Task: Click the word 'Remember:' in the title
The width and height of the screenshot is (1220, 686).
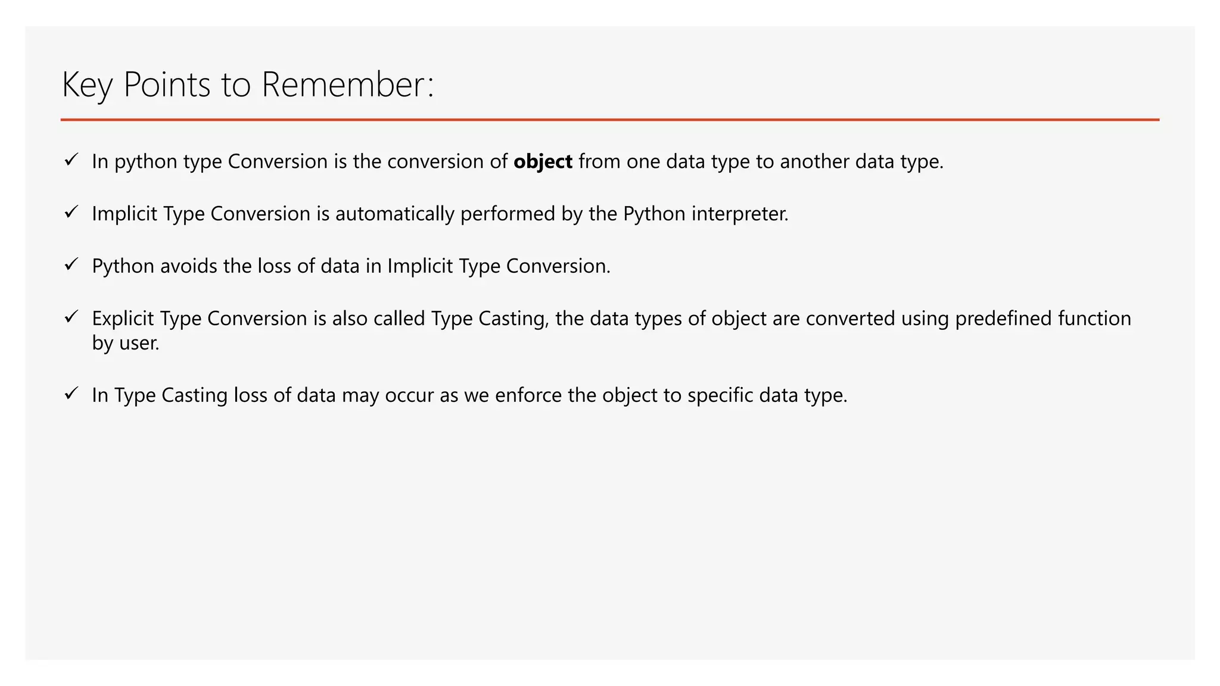Action: (x=348, y=85)
